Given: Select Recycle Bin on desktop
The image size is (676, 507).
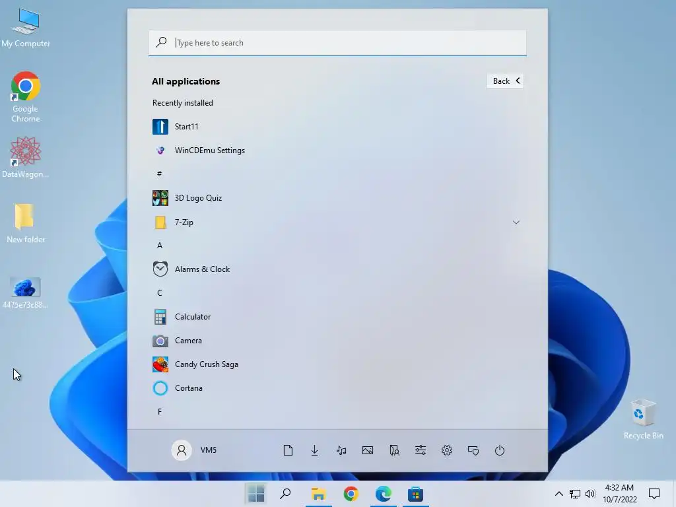Looking at the screenshot, I should [643, 419].
